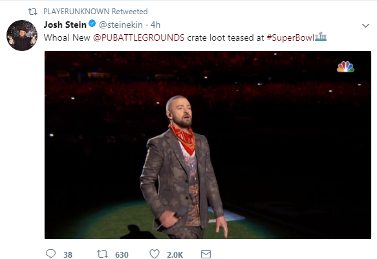Click the Josh Stein display name
The width and height of the screenshot is (377, 259).
coord(65,25)
